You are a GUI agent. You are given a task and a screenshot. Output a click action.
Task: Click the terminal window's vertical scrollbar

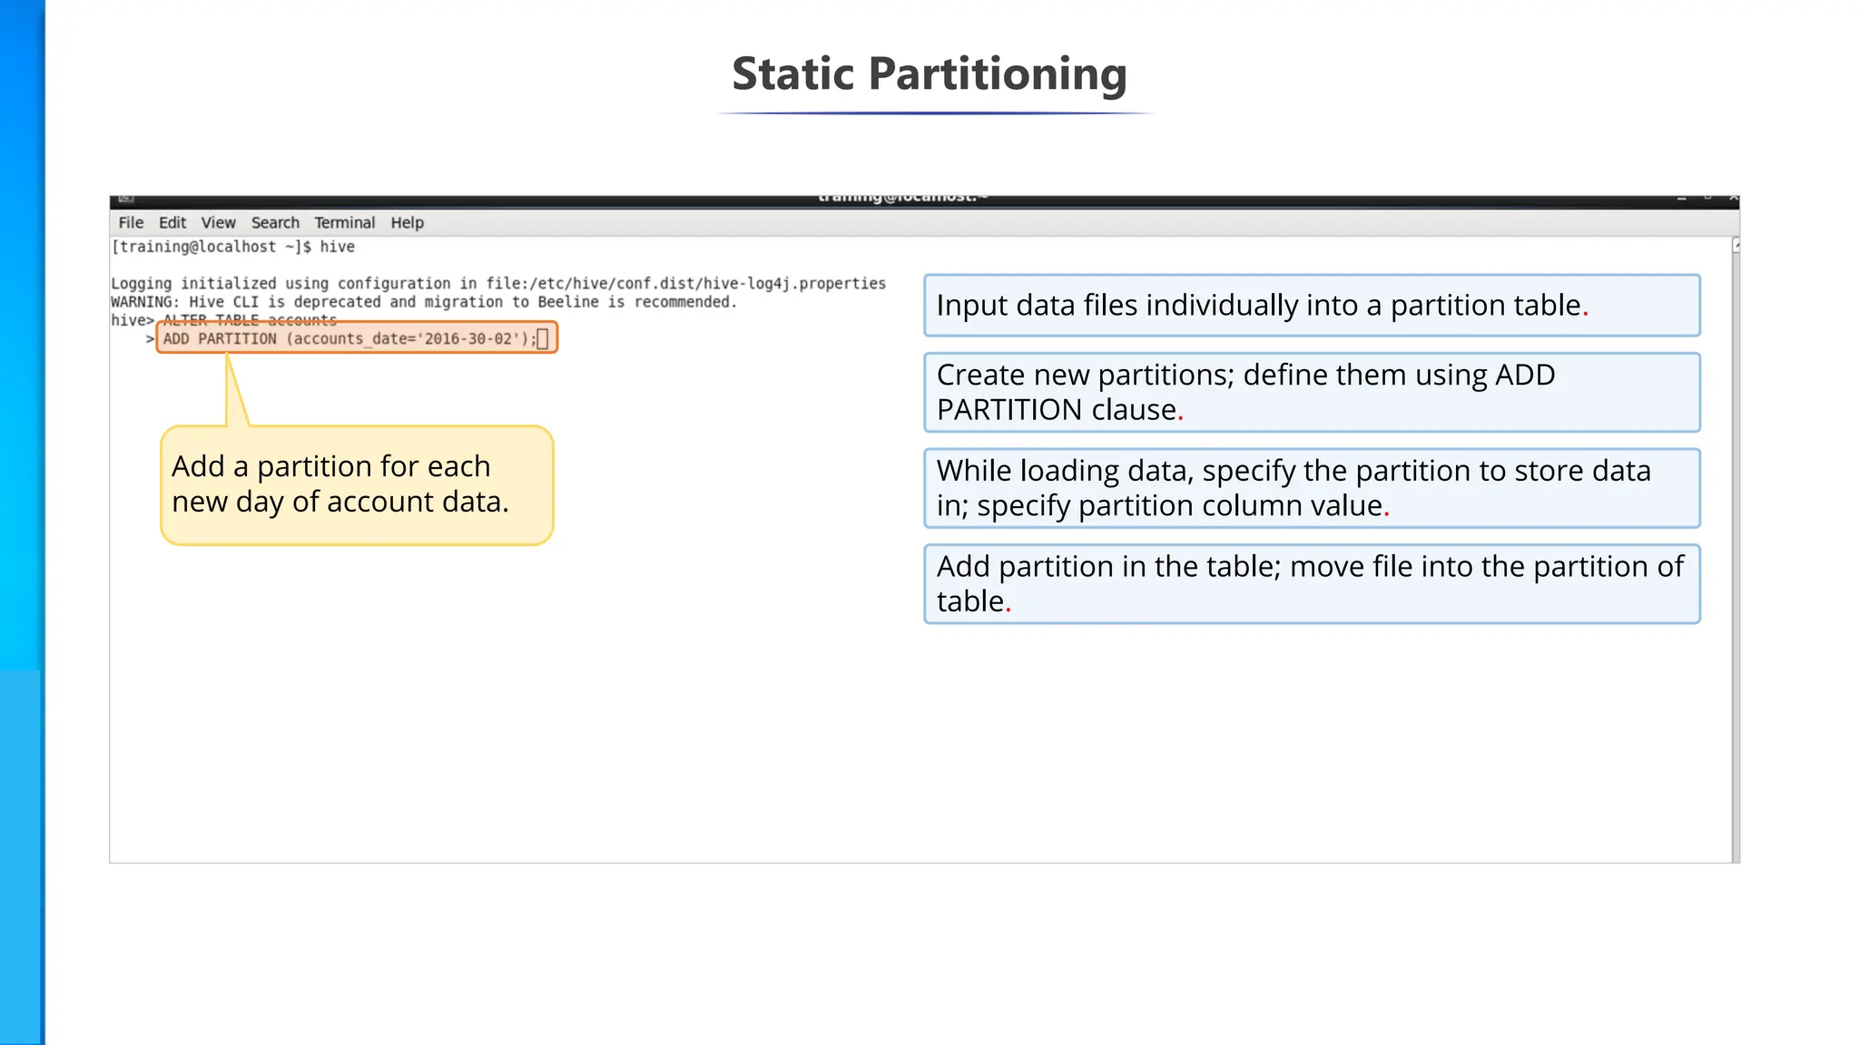1735,544
